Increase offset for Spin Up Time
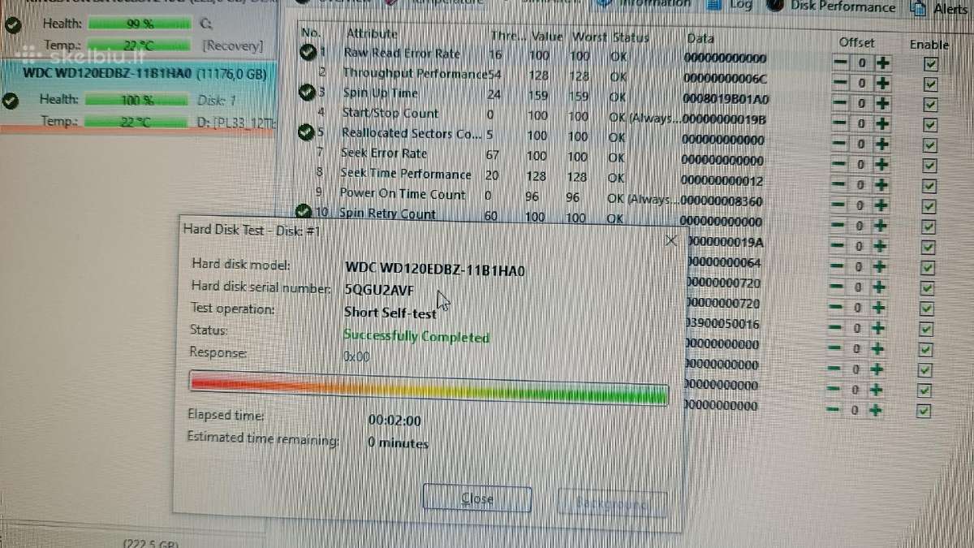This screenshot has width=974, height=548. click(x=881, y=103)
